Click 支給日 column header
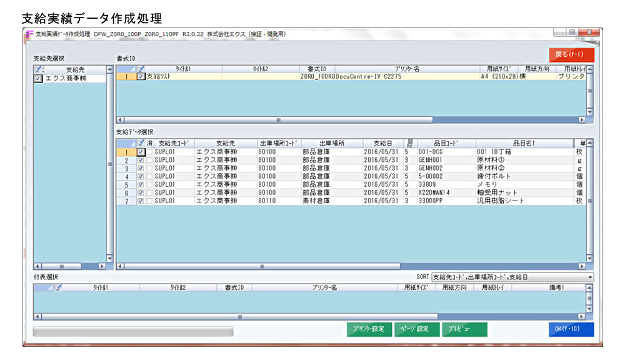This screenshot has width=625, height=358. [382, 143]
